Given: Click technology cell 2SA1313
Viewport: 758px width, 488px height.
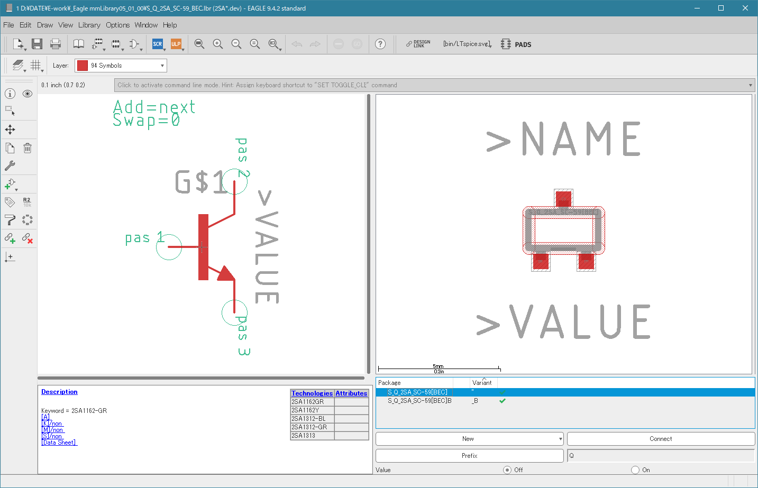Looking at the screenshot, I should tap(313, 436).
